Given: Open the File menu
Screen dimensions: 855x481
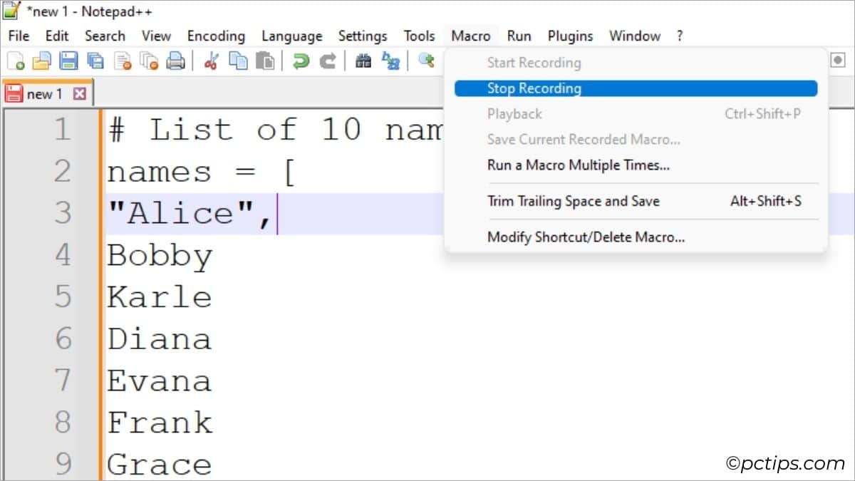Looking at the screenshot, I should [19, 36].
